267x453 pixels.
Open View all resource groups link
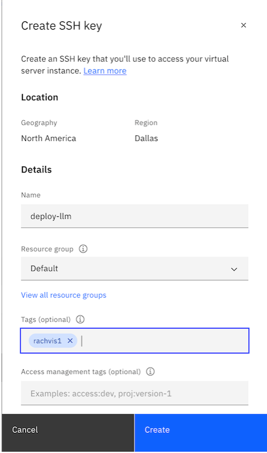coord(63,295)
